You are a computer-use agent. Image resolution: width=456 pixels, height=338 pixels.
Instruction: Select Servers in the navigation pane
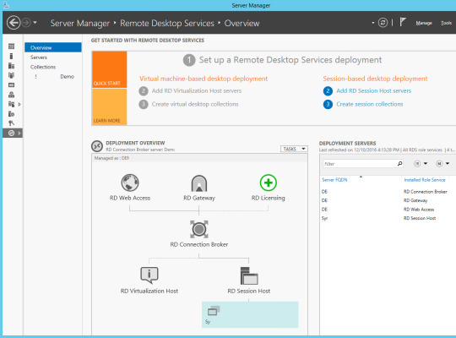pos(39,57)
